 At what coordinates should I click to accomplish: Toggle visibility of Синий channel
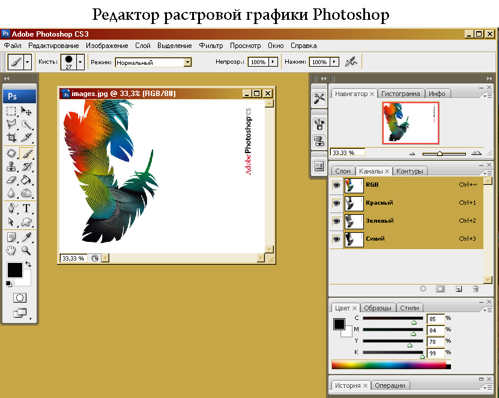coord(336,239)
